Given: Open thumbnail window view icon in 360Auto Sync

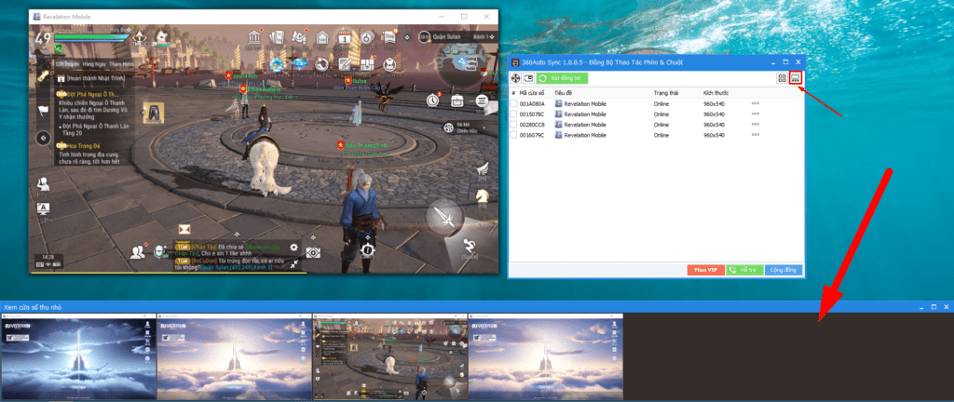Looking at the screenshot, I should click(796, 78).
